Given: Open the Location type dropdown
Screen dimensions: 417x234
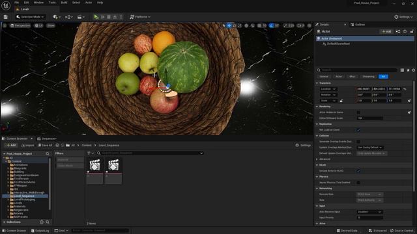Looking at the screenshot, I should (328, 89).
